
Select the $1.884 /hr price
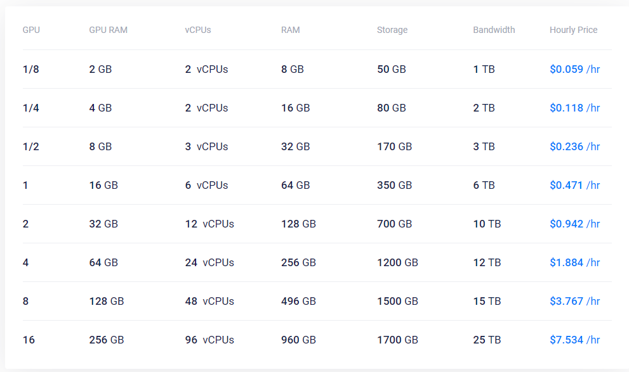pos(574,263)
